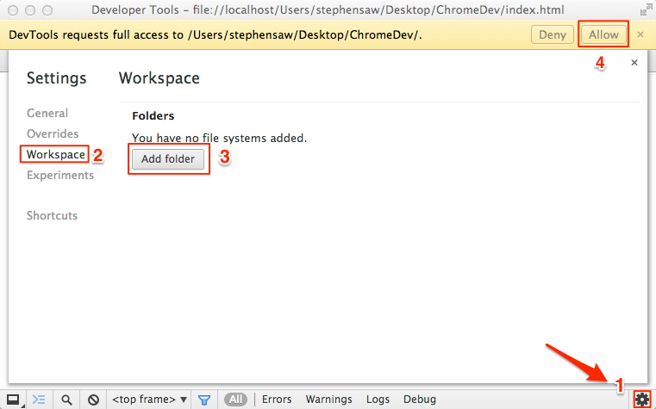The image size is (656, 409).
Task: Show the console drawer icon
Action: click(39, 400)
